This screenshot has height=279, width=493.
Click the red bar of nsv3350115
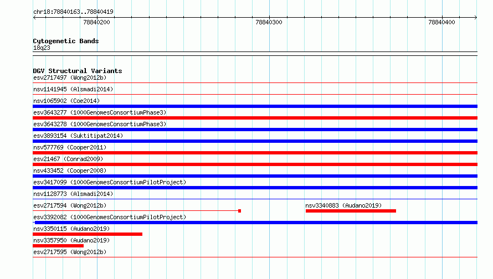pyautogui.click(x=88, y=234)
